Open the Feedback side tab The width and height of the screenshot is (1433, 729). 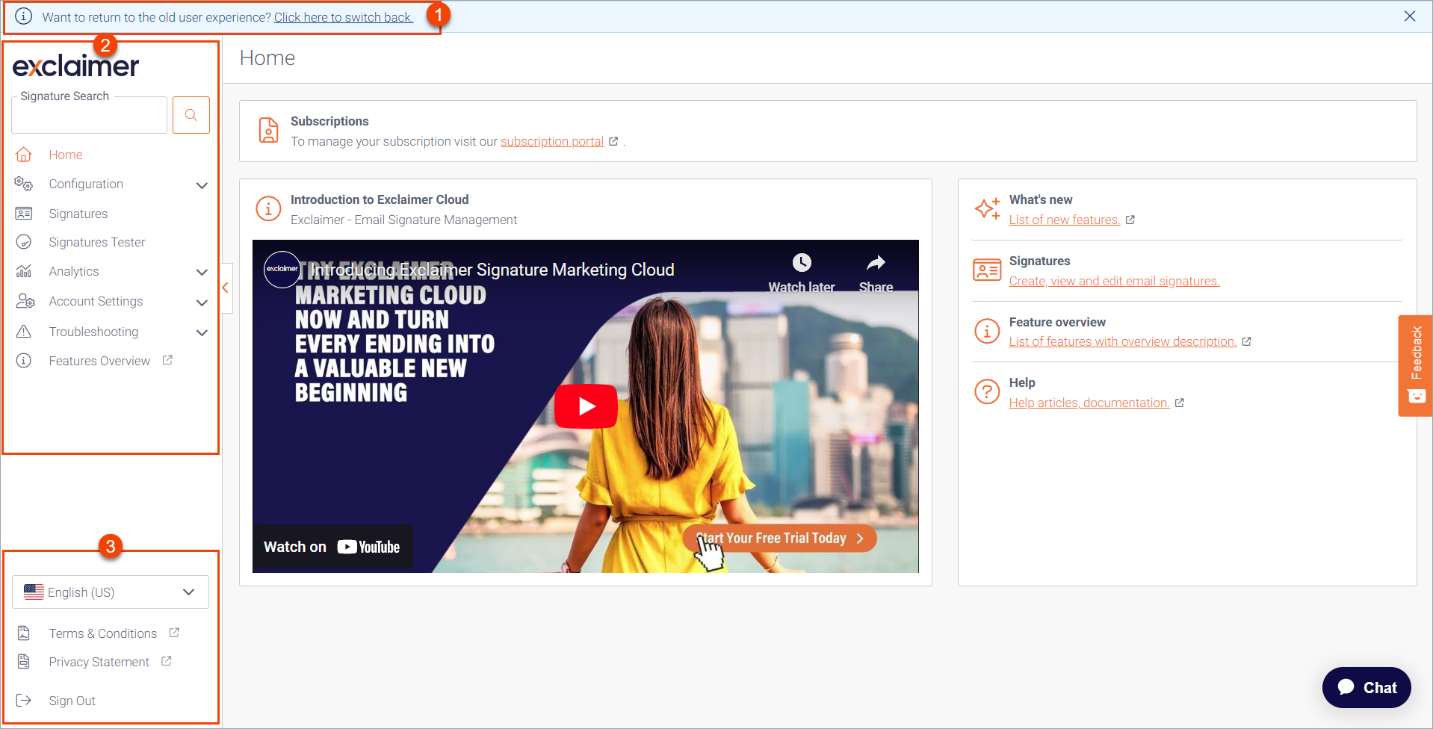(1415, 365)
